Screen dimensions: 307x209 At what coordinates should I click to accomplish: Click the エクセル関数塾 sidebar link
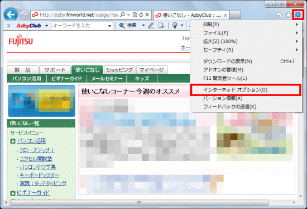coord(36,159)
